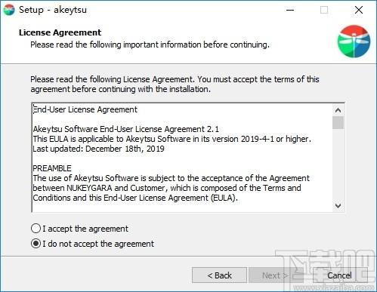This screenshot has height=292, width=377.
Task: Click the akeytsu dragonfly logo in the header
Action: 354,41
